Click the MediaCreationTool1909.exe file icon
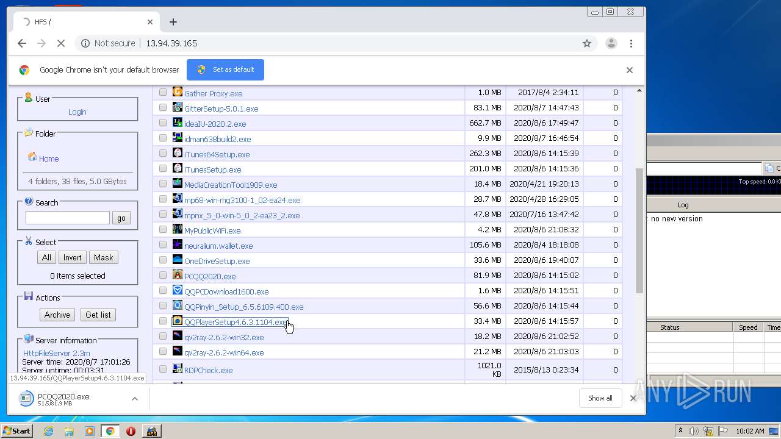The height and width of the screenshot is (439, 781). [178, 184]
